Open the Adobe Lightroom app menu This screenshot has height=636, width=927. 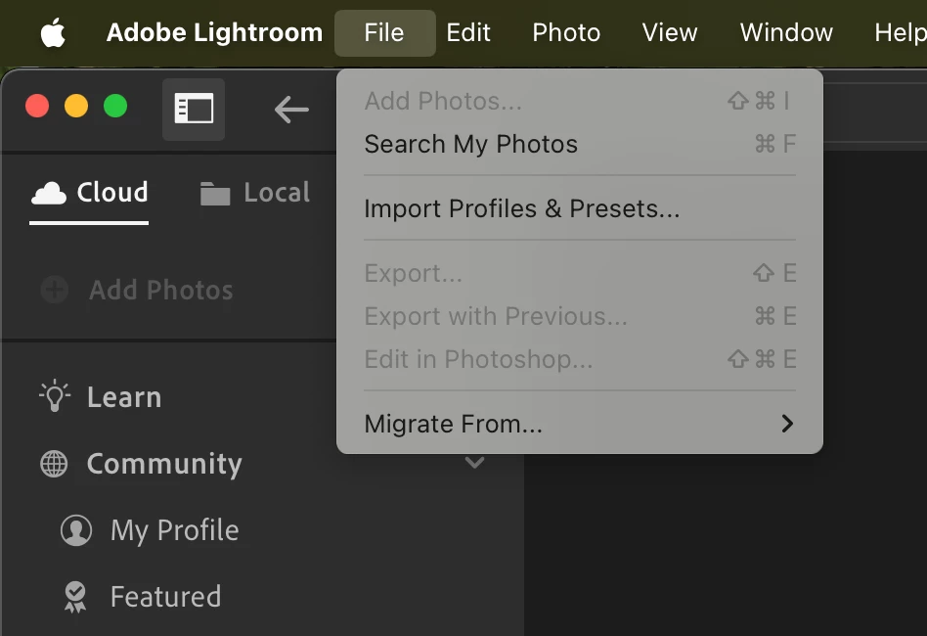coord(214,32)
